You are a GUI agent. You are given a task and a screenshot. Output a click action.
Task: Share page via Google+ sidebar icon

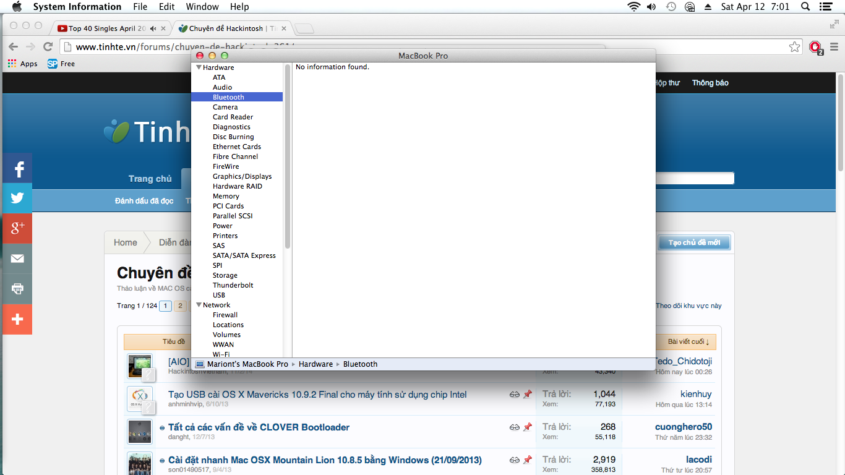point(17,228)
